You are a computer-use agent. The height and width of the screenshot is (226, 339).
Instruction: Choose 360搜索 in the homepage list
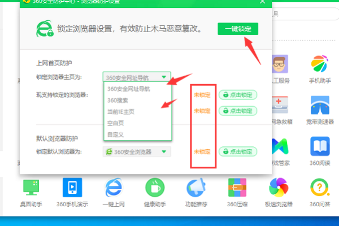click(x=118, y=101)
